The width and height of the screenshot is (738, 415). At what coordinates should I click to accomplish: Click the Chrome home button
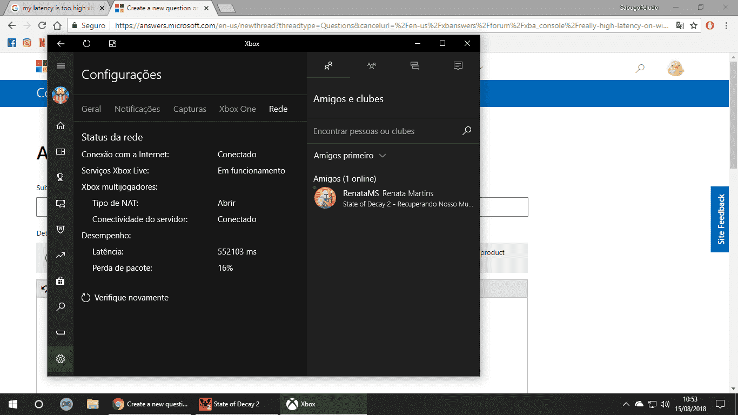58,25
